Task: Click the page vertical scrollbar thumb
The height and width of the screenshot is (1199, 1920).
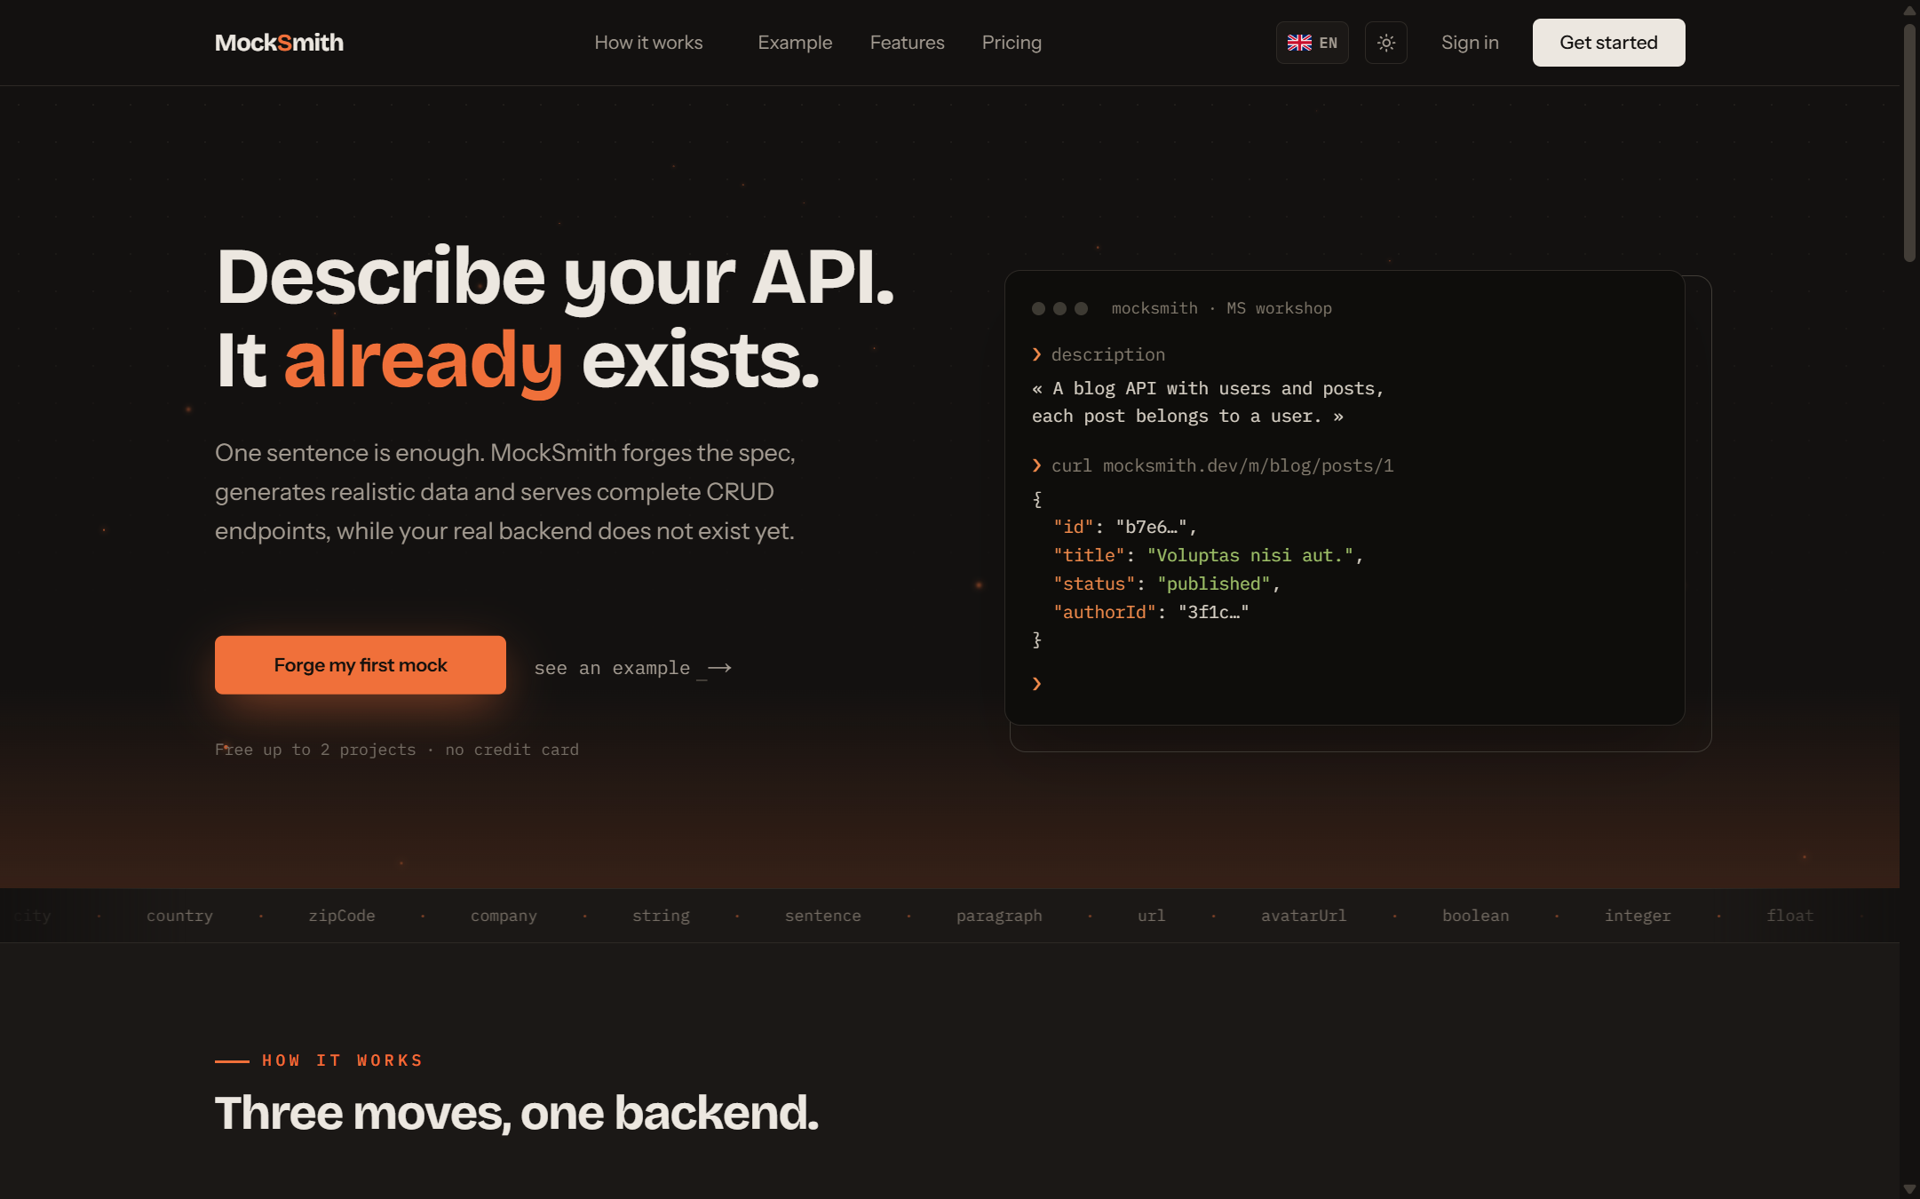Action: click(x=1909, y=142)
